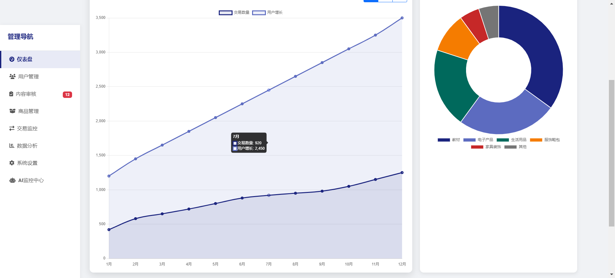Click the 1,000 y-axis label

[x=101, y=190]
